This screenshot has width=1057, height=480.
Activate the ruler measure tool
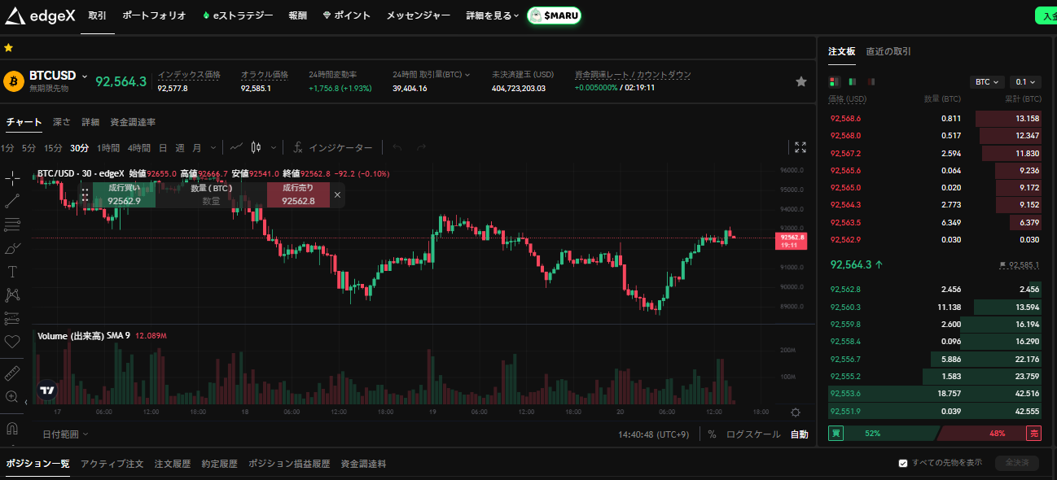(12, 373)
